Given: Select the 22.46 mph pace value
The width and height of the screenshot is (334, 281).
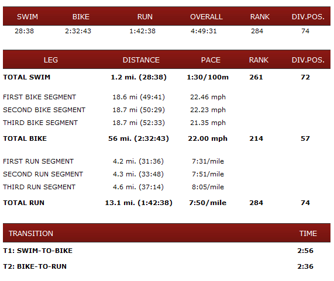Looking at the screenshot, I should click(208, 97).
